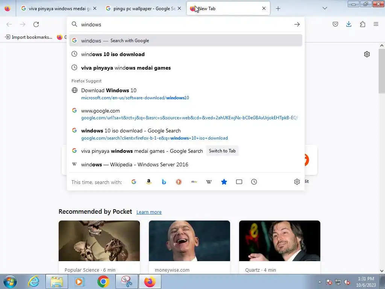Image resolution: width=385 pixels, height=289 pixels.
Task: Close the pingu pc wallpaper tab
Action: click(179, 9)
